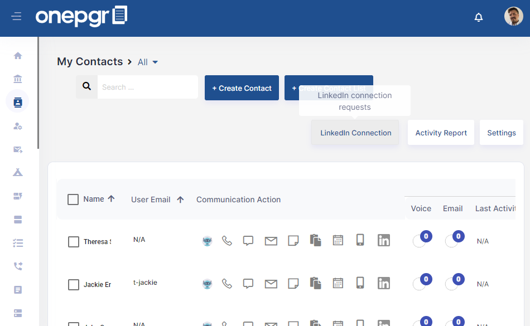Image resolution: width=530 pixels, height=326 pixels.
Task: Add a note for Jackie
Action: tap(293, 284)
